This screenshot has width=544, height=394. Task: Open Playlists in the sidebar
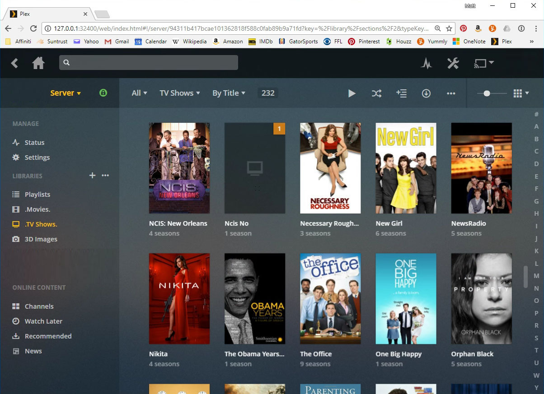pyautogui.click(x=31, y=195)
